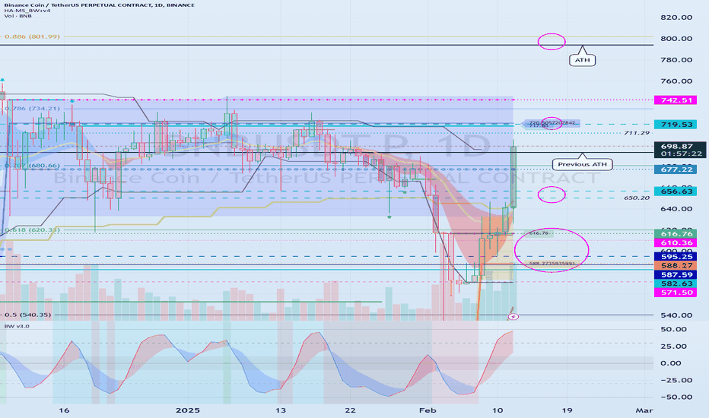Click the 0.5 (540.35) Fibonacci label
This screenshot has width=709, height=418.
[28, 315]
